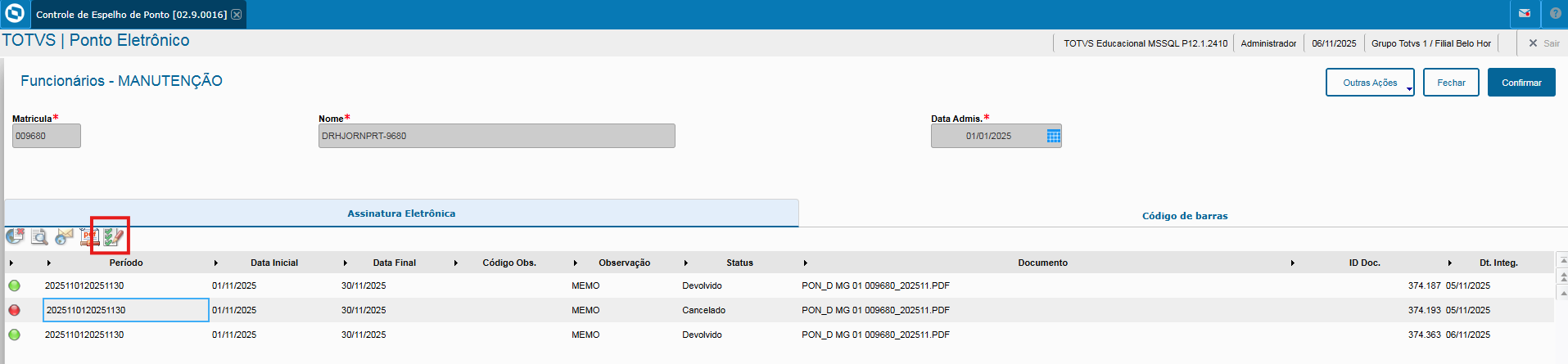Click the document preview magnifier icon
Viewport: 1568px width, 364px height.
[38, 237]
